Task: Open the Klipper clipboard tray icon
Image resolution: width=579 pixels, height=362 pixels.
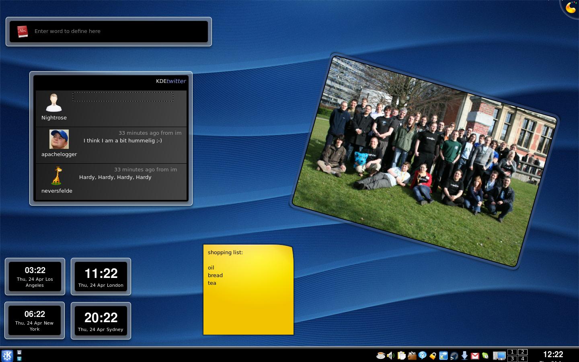Action: [x=401, y=356]
